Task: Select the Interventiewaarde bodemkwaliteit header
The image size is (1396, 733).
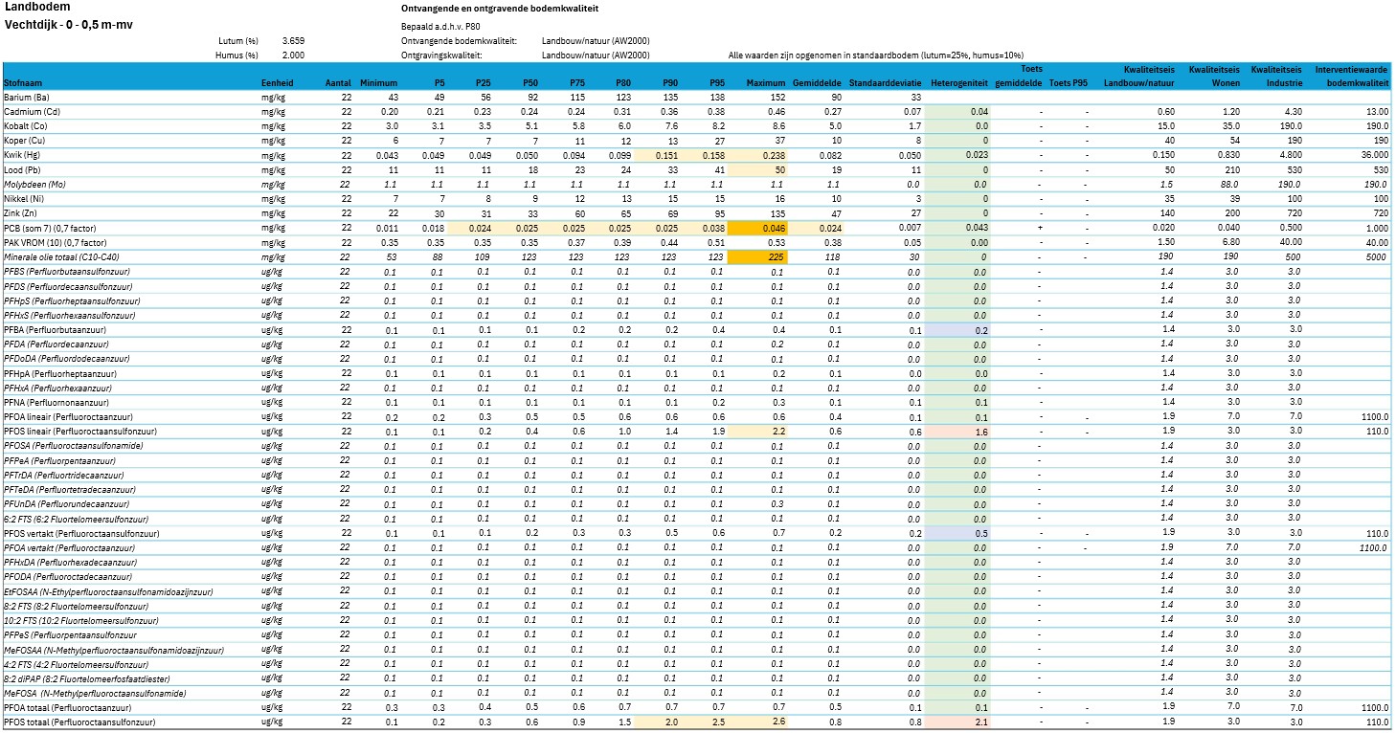Action: pyautogui.click(x=1351, y=76)
